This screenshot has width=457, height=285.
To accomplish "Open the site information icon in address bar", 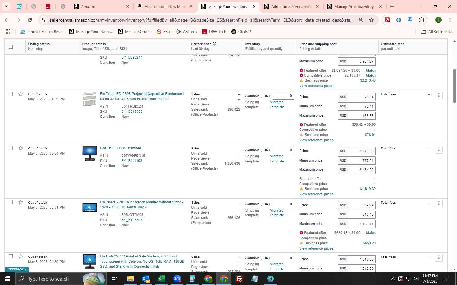I will click(x=44, y=20).
